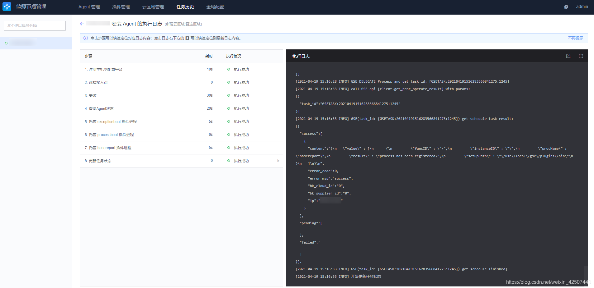Click the "error_msg":"success" log line

[330, 178]
